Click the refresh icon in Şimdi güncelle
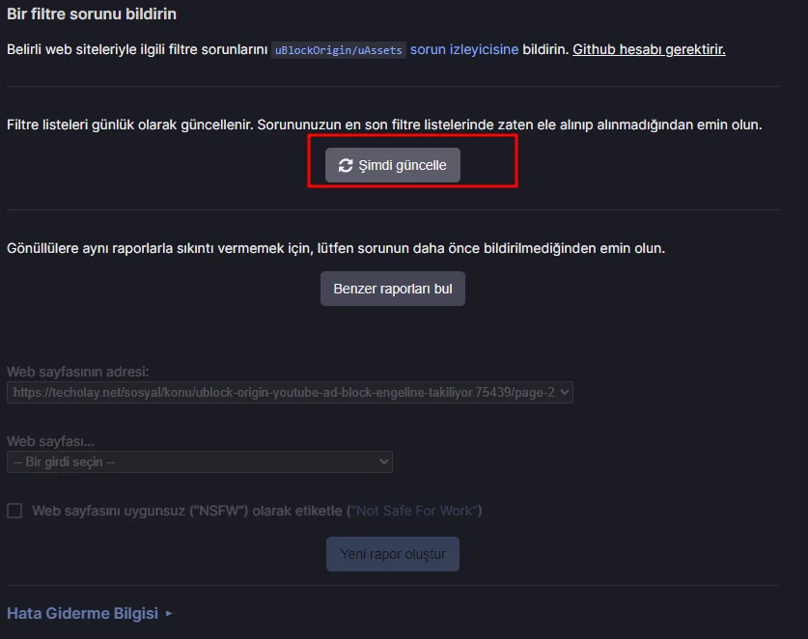The width and height of the screenshot is (808, 639). coord(346,165)
